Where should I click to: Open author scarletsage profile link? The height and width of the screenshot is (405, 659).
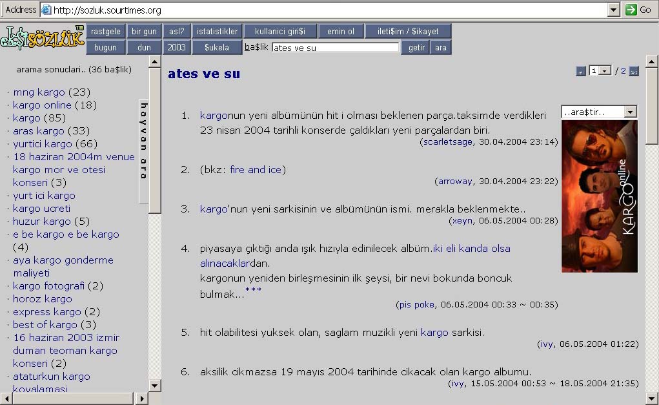(x=447, y=142)
